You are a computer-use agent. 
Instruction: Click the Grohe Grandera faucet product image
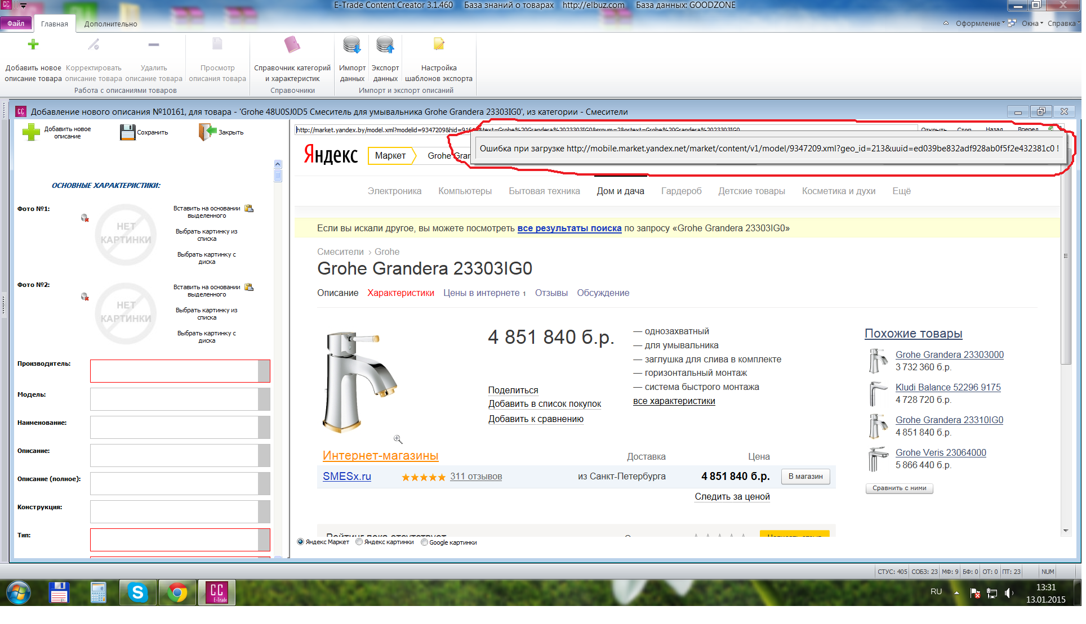359,382
